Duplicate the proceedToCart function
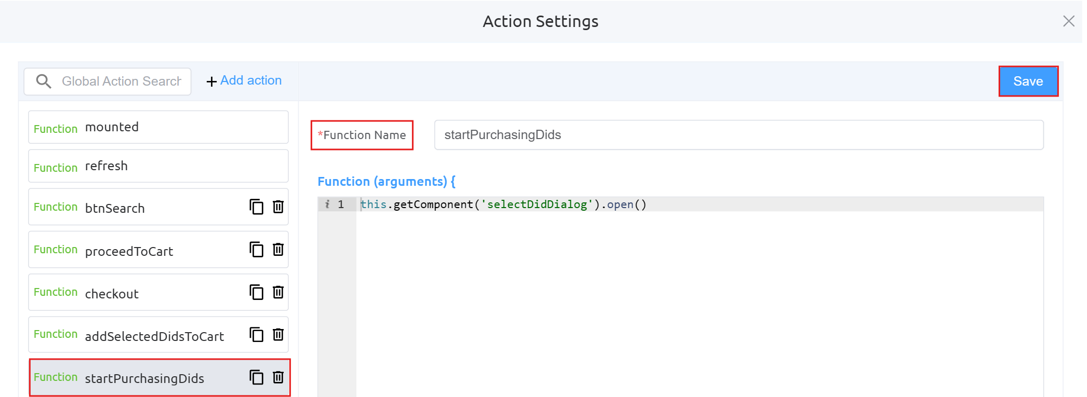Viewport: 1087px width, 397px height. tap(256, 250)
